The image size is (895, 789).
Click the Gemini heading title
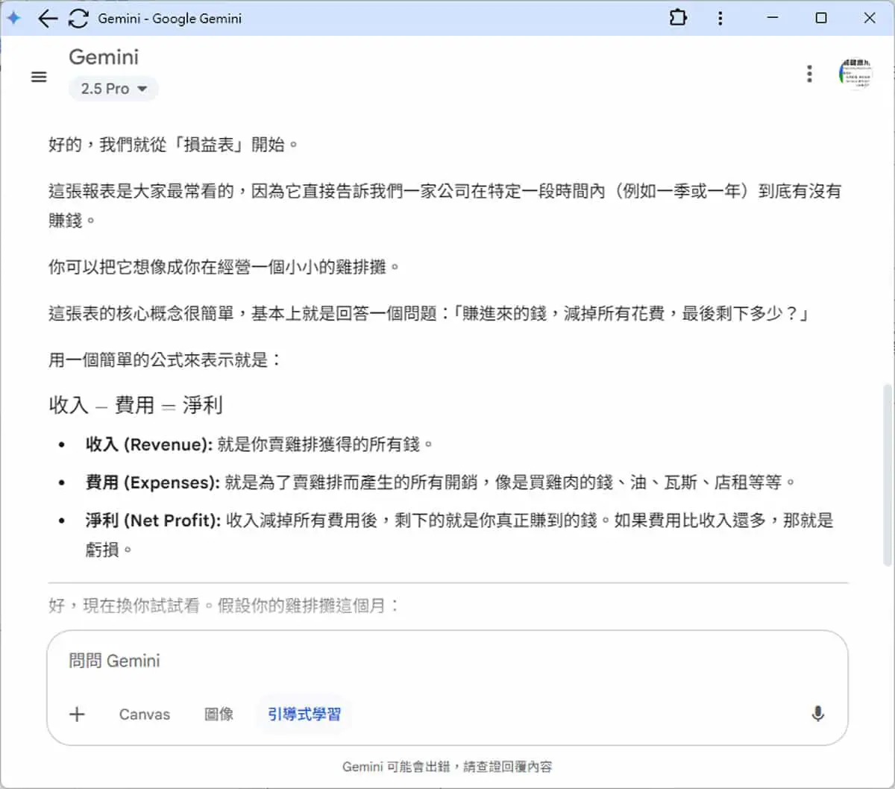pyautogui.click(x=104, y=57)
